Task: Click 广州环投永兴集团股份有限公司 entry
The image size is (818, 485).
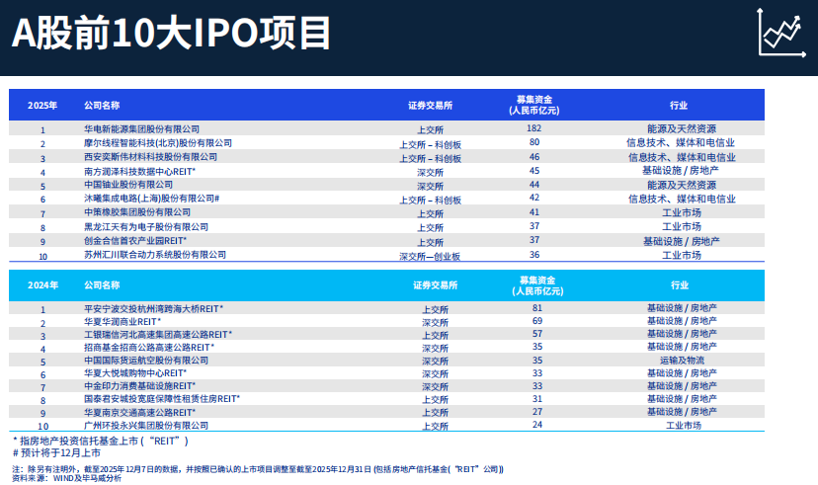Action: click(x=146, y=425)
